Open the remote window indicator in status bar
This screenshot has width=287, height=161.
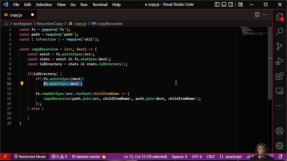click(x=5, y=157)
